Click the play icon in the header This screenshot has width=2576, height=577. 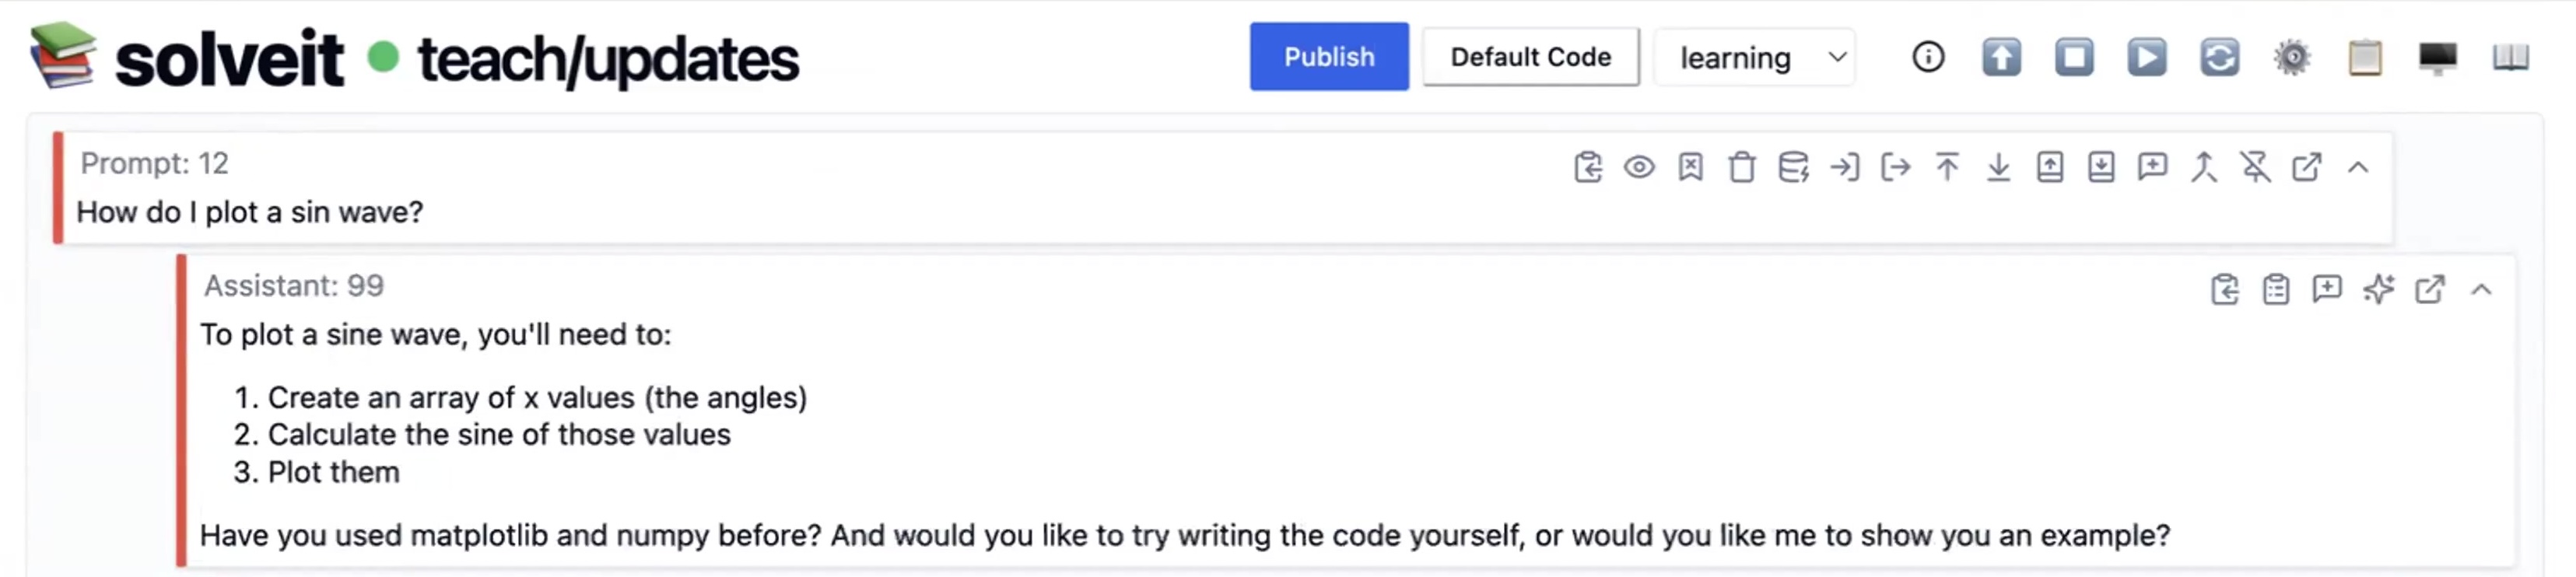point(2146,57)
